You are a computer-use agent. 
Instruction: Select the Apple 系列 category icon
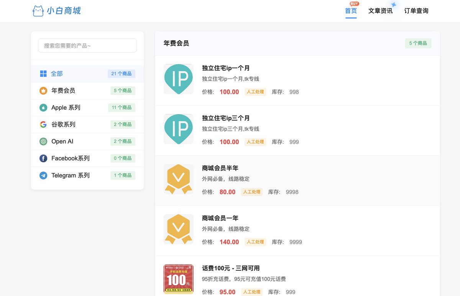tap(43, 107)
